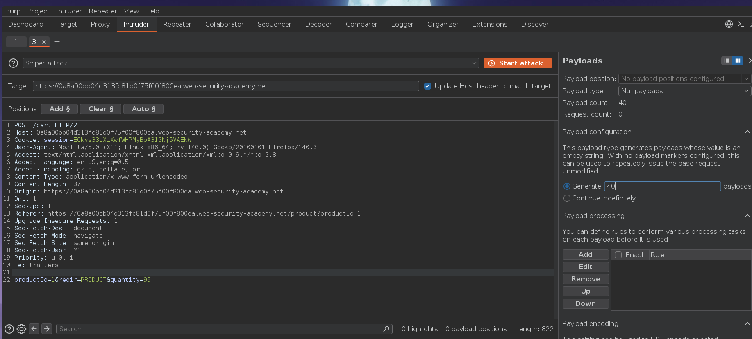Click the Generate payloads count field
The width and height of the screenshot is (752, 339).
(662, 186)
